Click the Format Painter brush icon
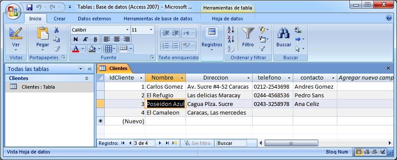397x160 pixels. pyautogui.click(x=57, y=48)
